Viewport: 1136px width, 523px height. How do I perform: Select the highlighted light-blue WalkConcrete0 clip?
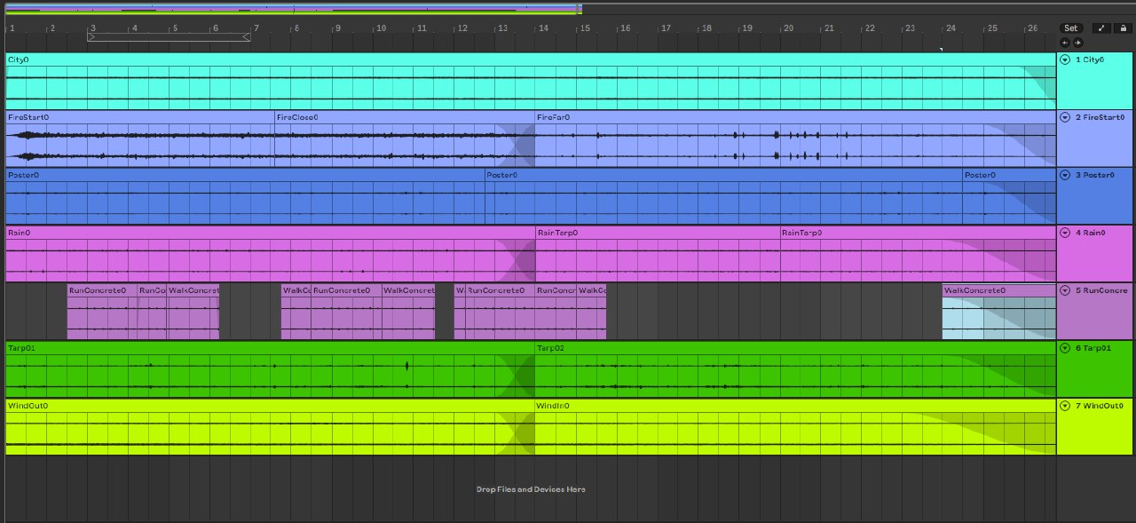[998, 312]
